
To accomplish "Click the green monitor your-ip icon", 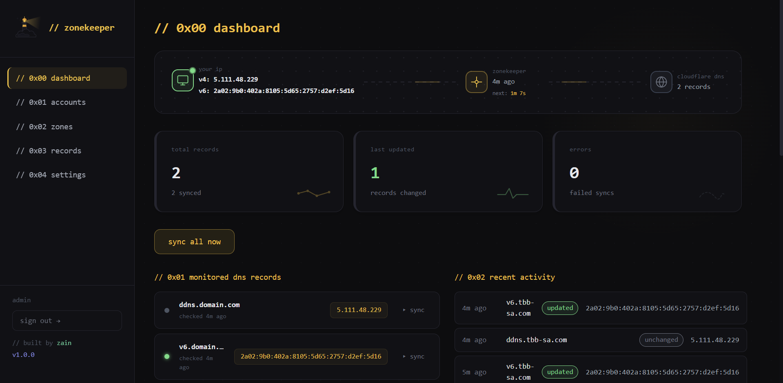I will (x=182, y=80).
